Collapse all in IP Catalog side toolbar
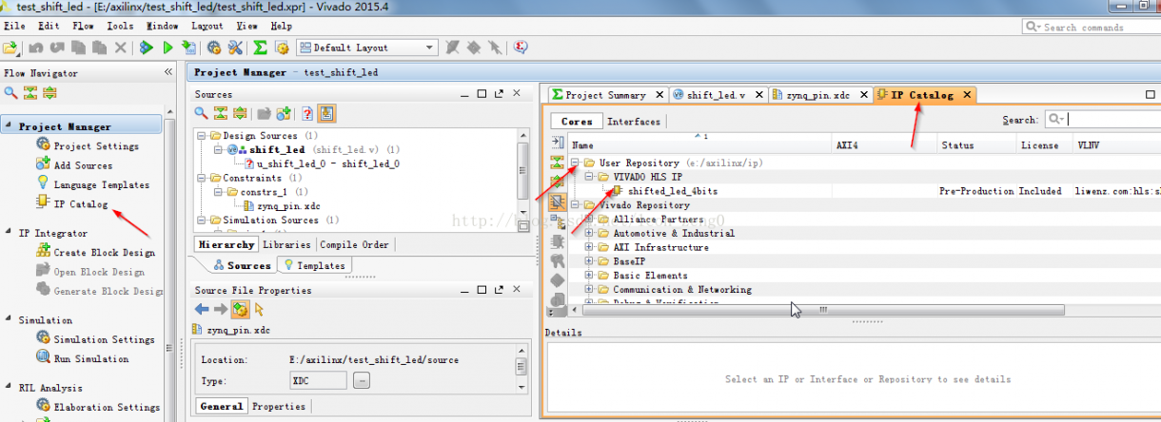This screenshot has width=1161, height=422. [x=558, y=163]
